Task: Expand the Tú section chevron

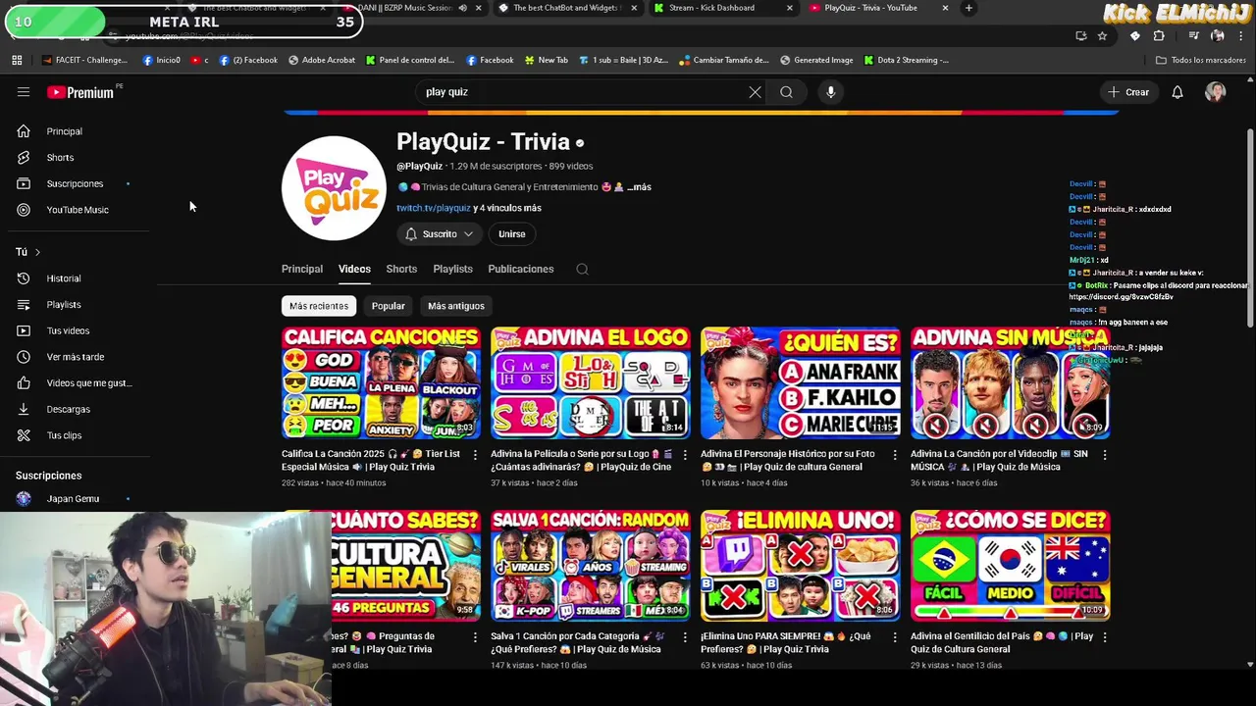Action: tap(37, 253)
